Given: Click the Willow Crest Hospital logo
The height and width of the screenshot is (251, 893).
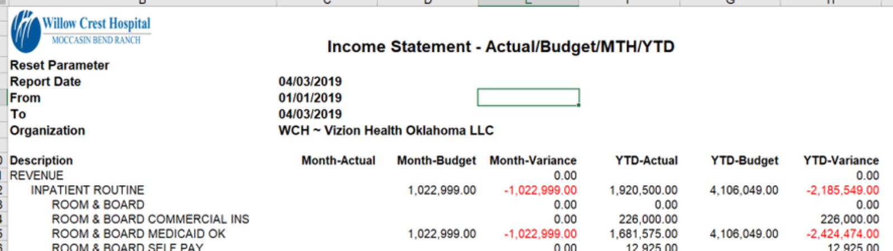Looking at the screenshot, I should [81, 31].
